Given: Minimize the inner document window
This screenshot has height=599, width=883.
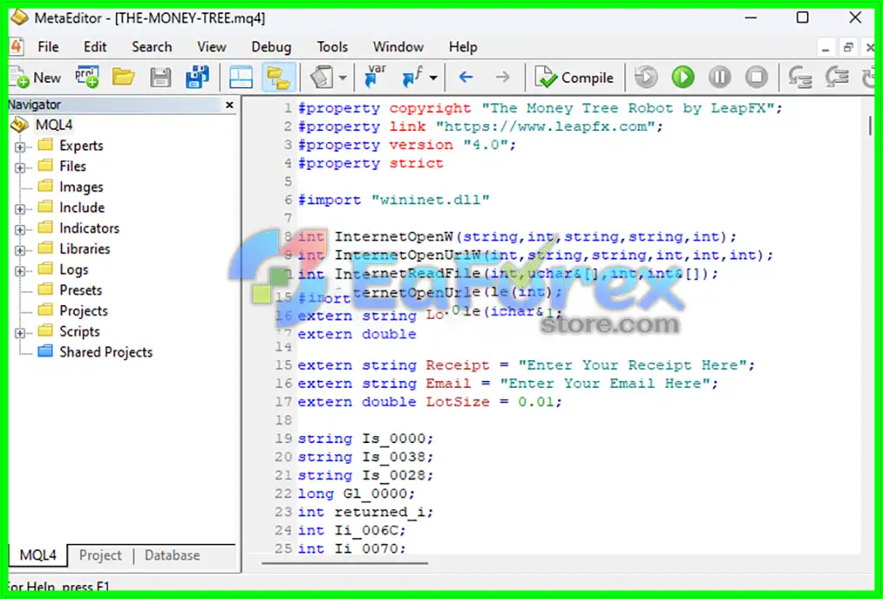Looking at the screenshot, I should coord(825,48).
